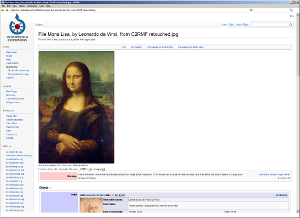Click in the wiki search input field

click(x=268, y=24)
